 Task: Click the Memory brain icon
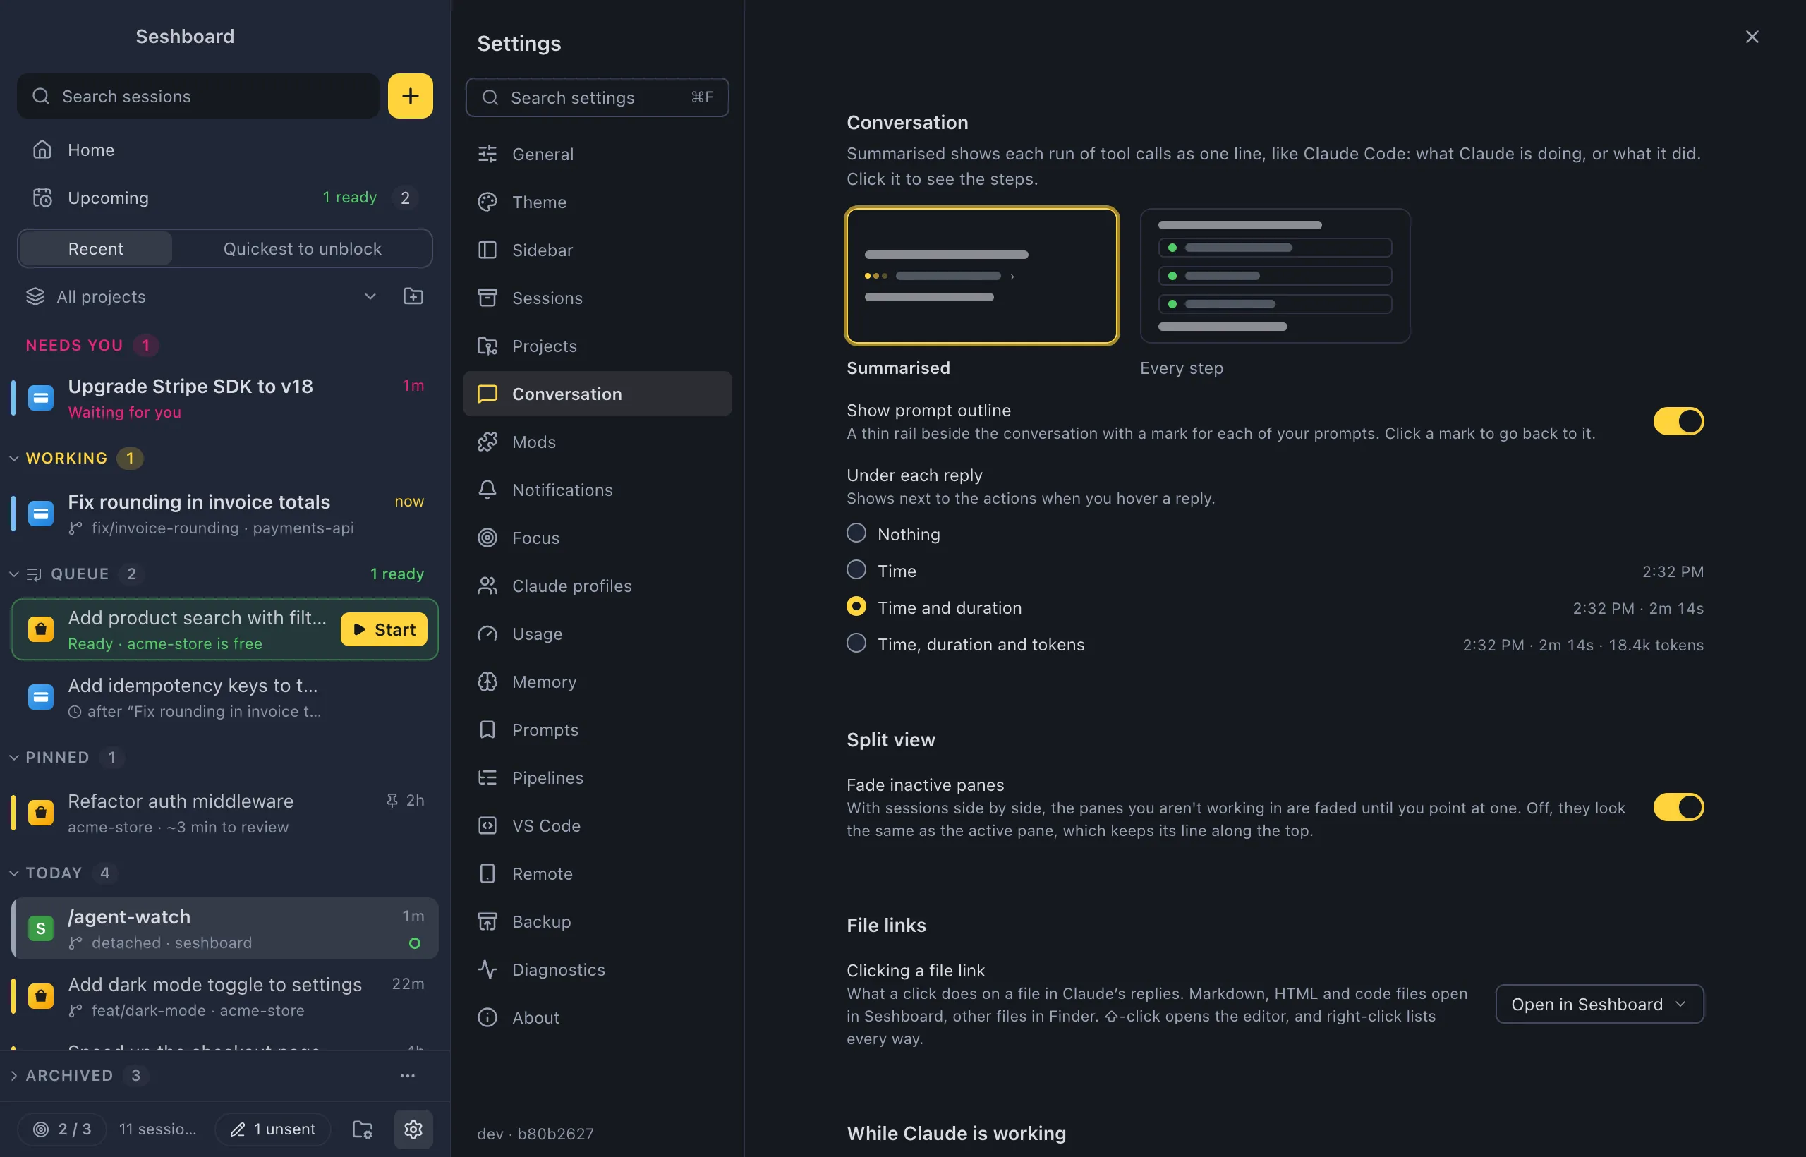click(487, 682)
